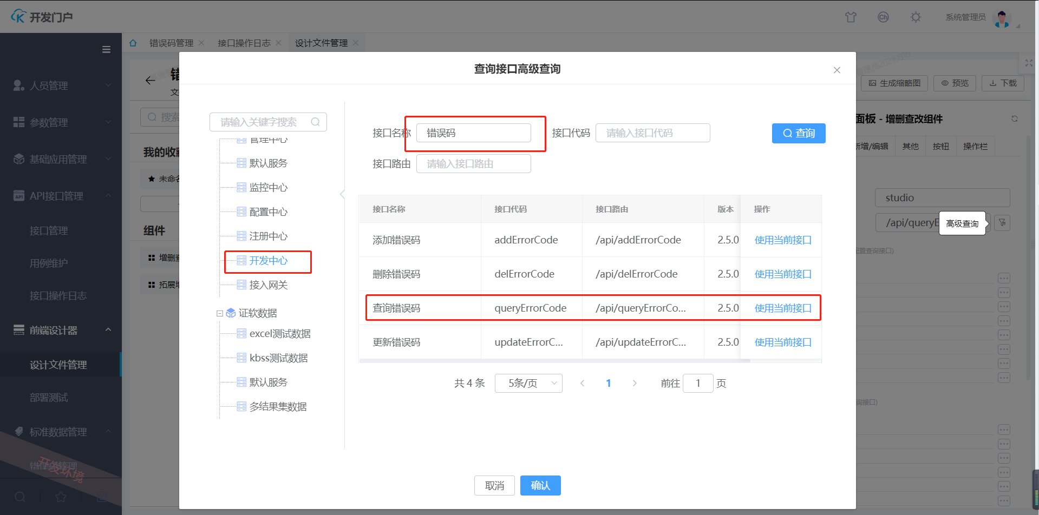1039x515 pixels.
Task: Collapse the 证软数据 tree node
Action: (220, 313)
